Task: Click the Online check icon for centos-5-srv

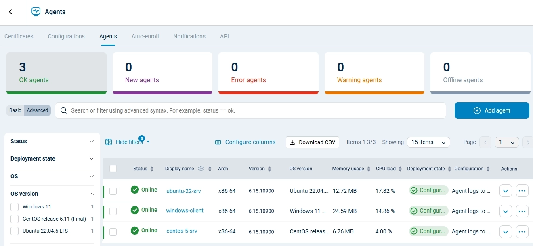Action: click(135, 231)
